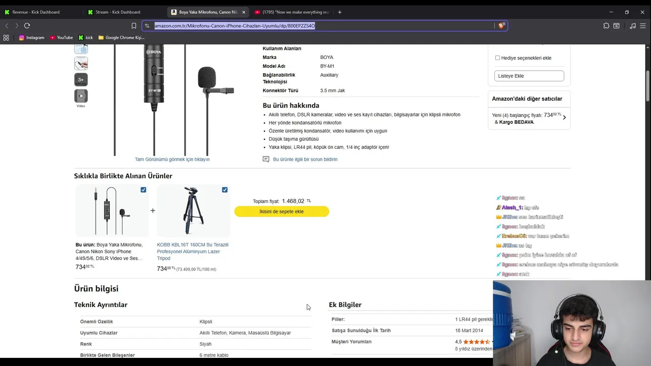Screen dimensions: 651x366
Task: Open the Brave wallet icon in toolbar
Action: (616, 25)
